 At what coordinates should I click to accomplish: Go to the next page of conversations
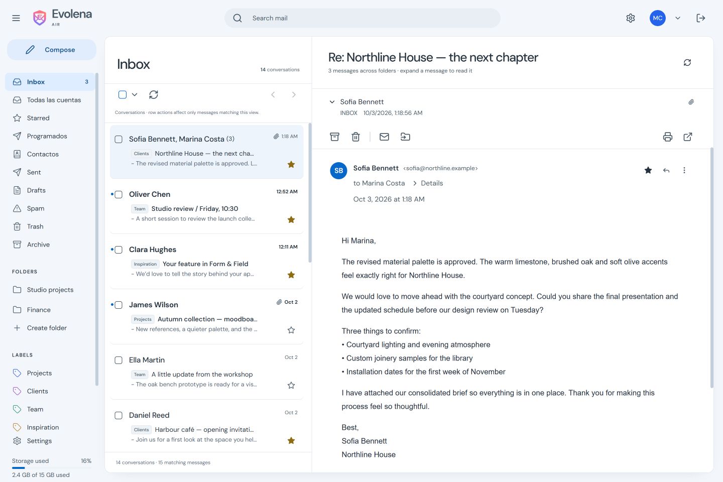[x=294, y=94]
